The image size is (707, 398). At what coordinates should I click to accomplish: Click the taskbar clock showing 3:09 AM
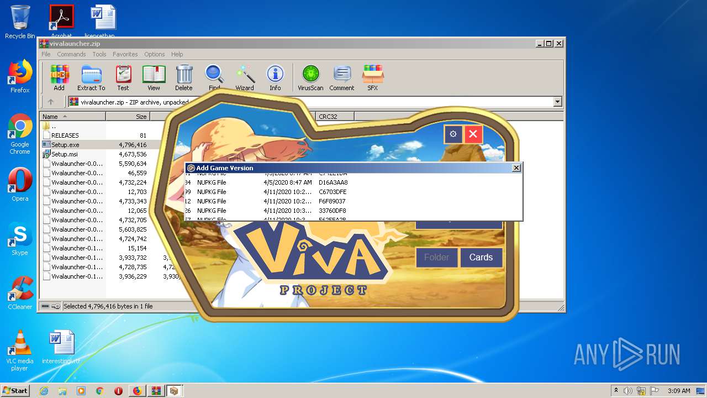[679, 391]
